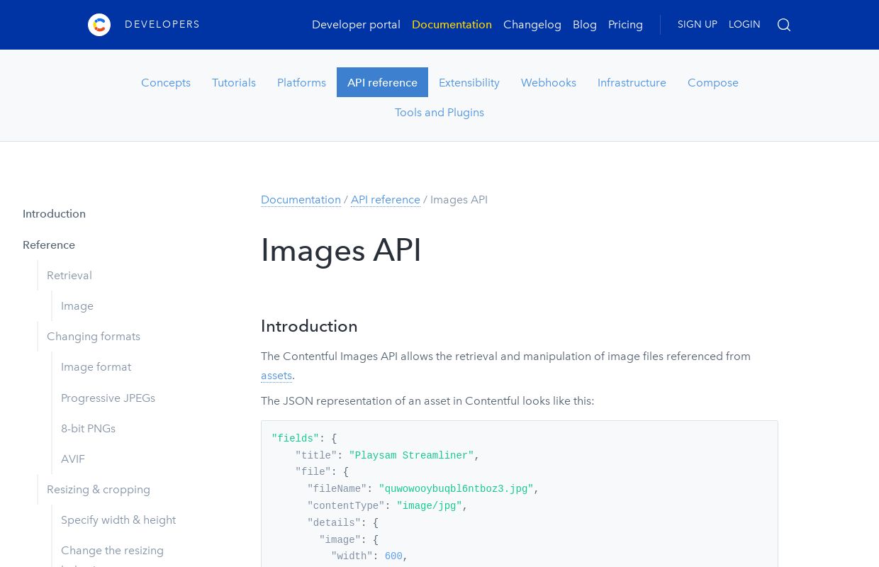Click the LOGIN link
The width and height of the screenshot is (879, 567).
(x=744, y=25)
